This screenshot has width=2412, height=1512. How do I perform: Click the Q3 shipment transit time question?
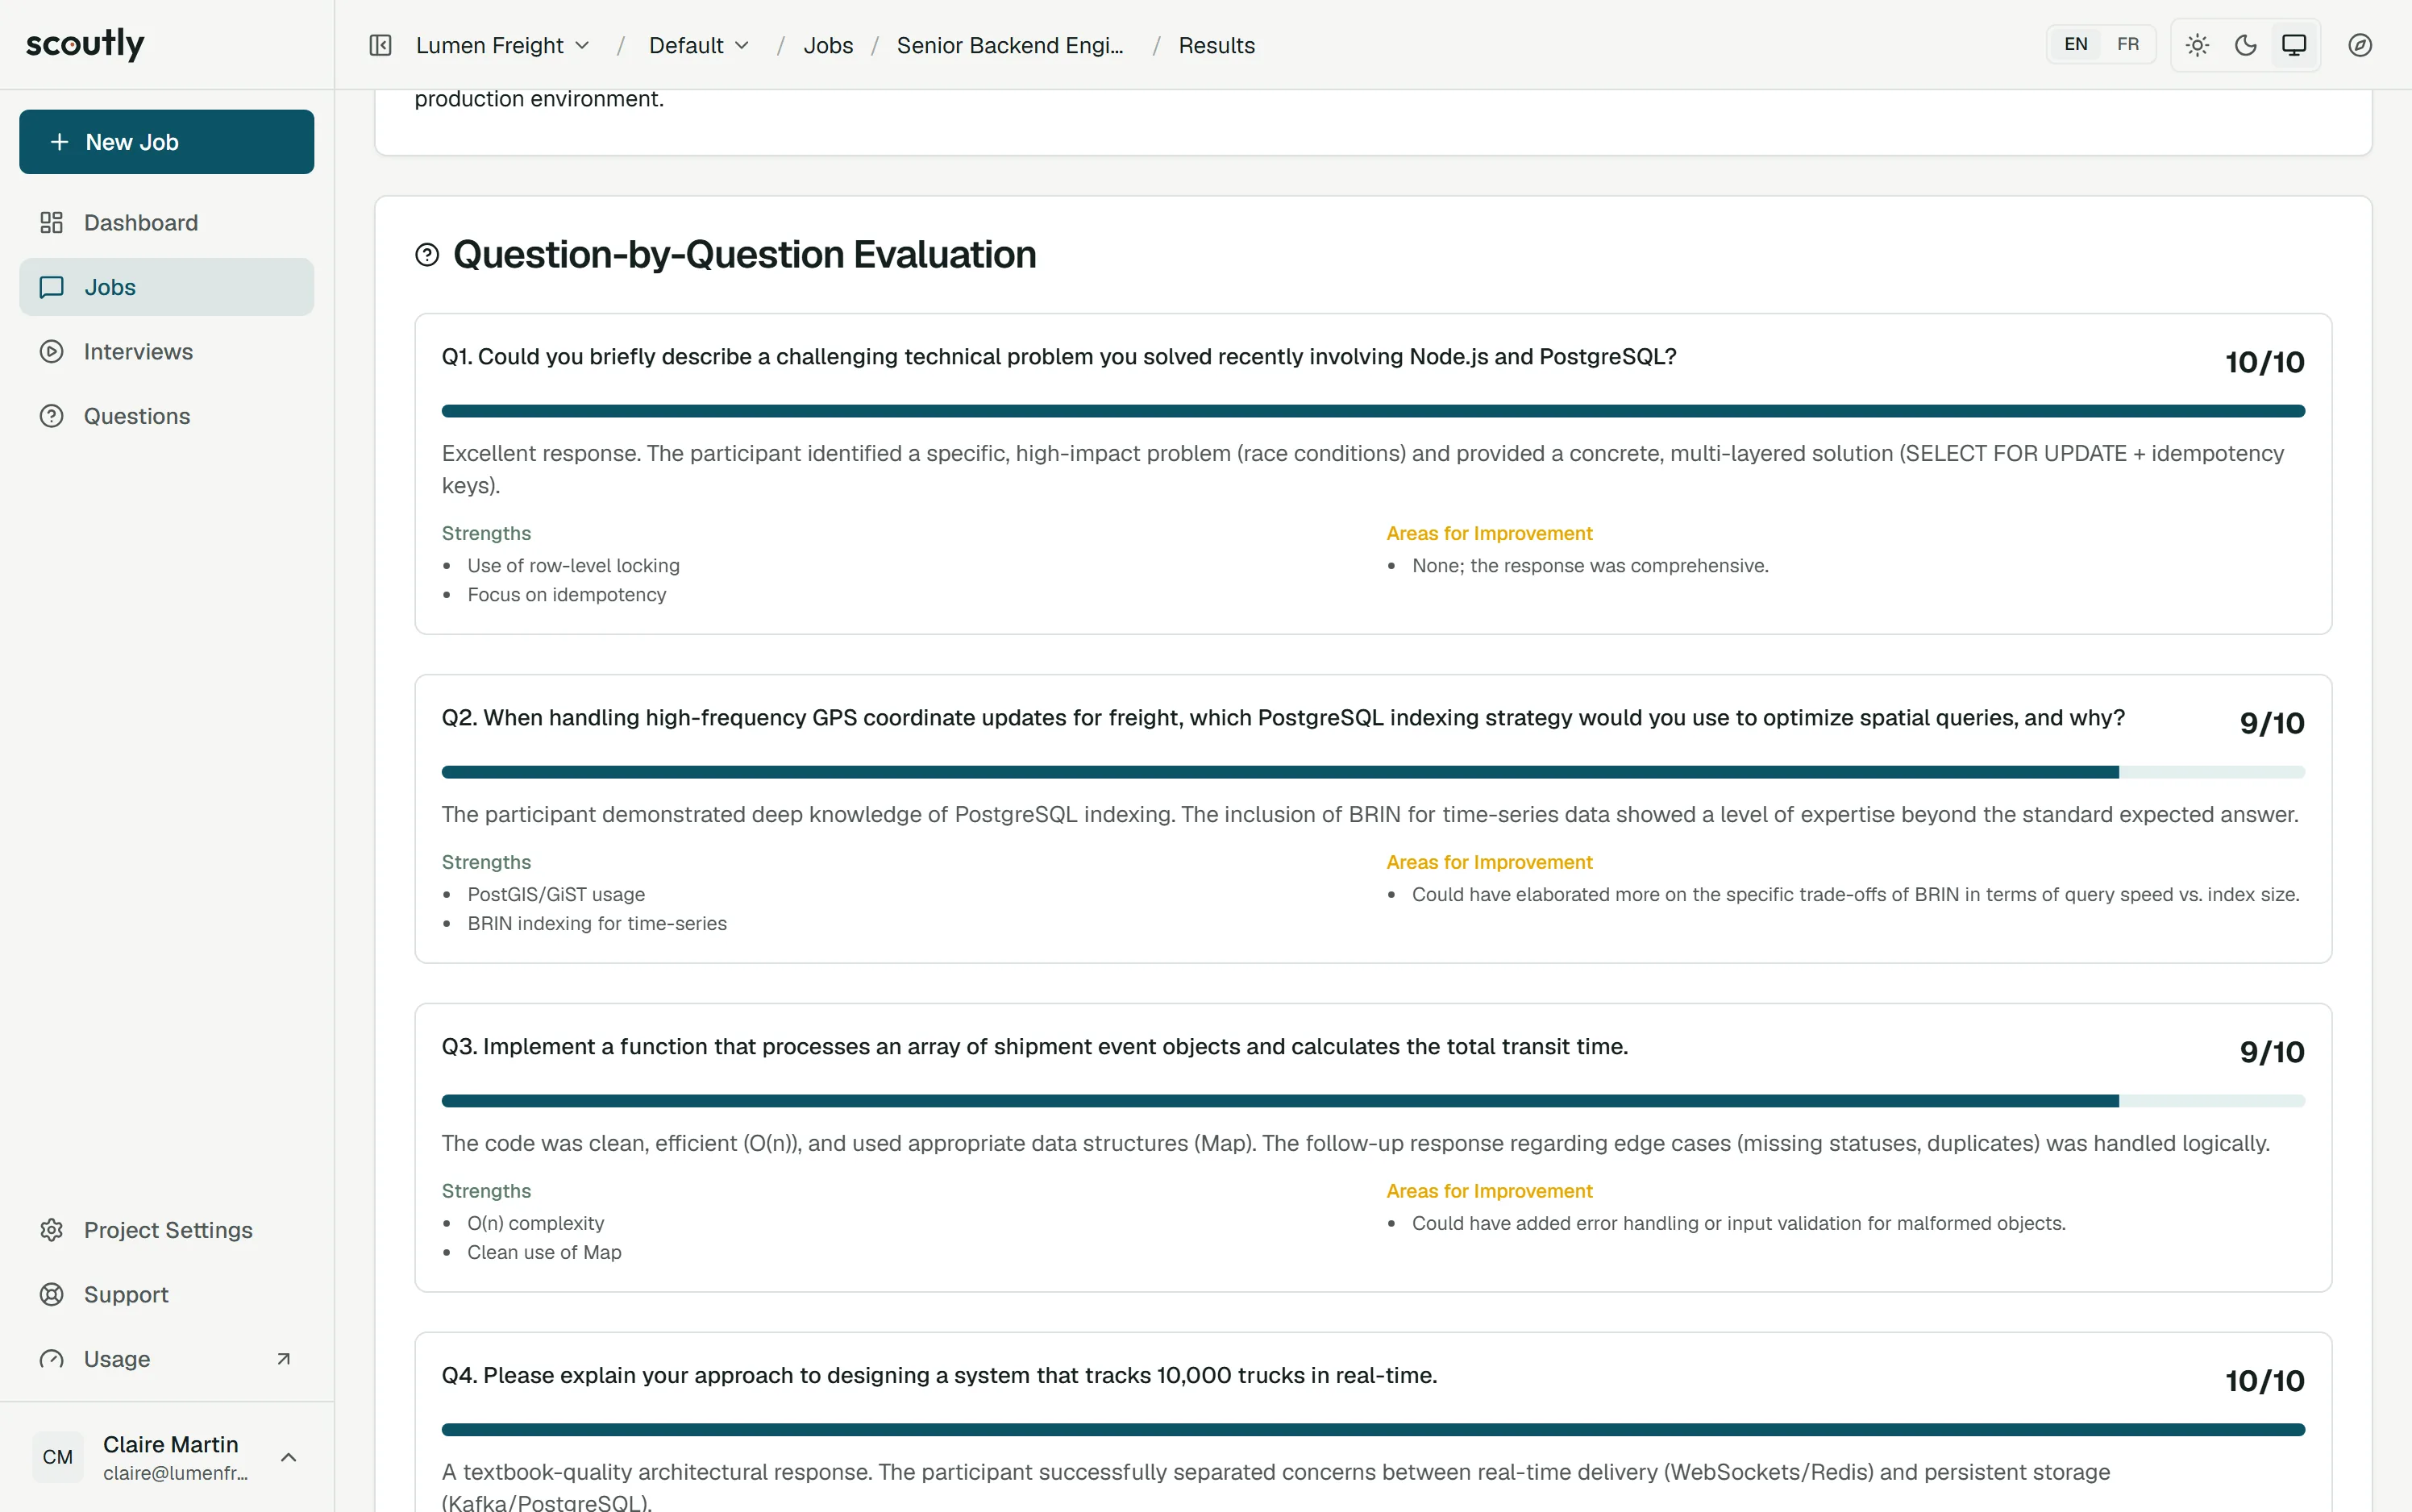[1035, 1047]
